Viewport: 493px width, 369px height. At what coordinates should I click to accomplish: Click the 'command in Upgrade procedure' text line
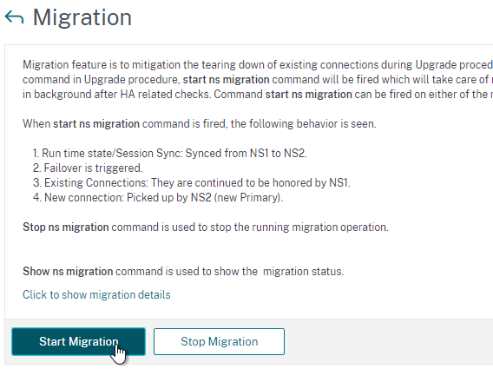click(258, 80)
